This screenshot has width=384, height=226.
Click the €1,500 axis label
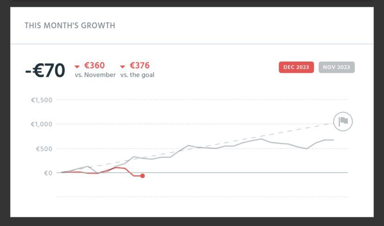(41, 100)
